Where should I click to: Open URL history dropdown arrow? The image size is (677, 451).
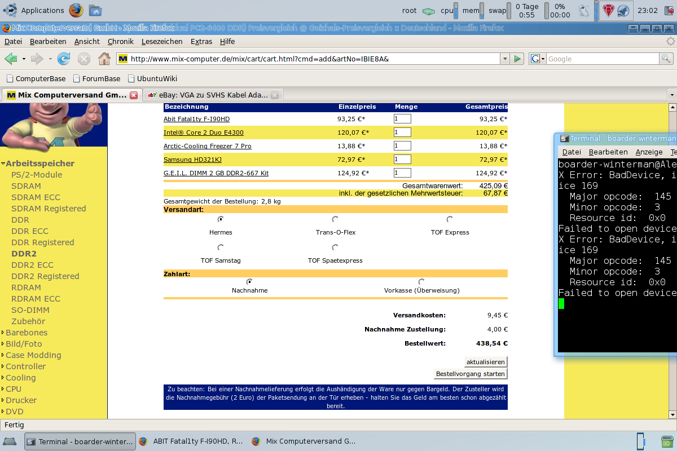coord(504,59)
